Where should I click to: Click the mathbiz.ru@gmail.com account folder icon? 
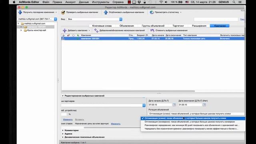(22, 24)
